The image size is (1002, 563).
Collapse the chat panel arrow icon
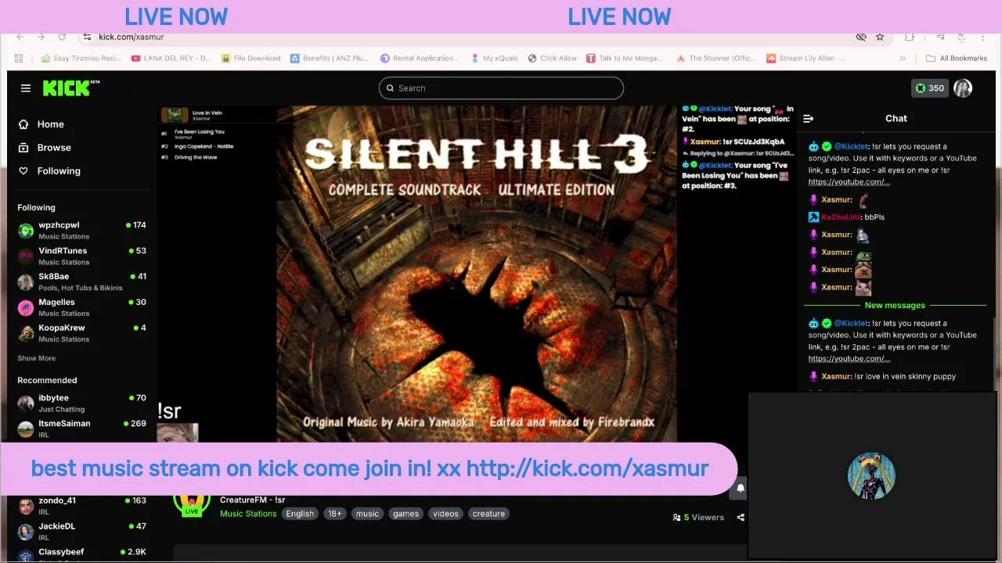(808, 119)
